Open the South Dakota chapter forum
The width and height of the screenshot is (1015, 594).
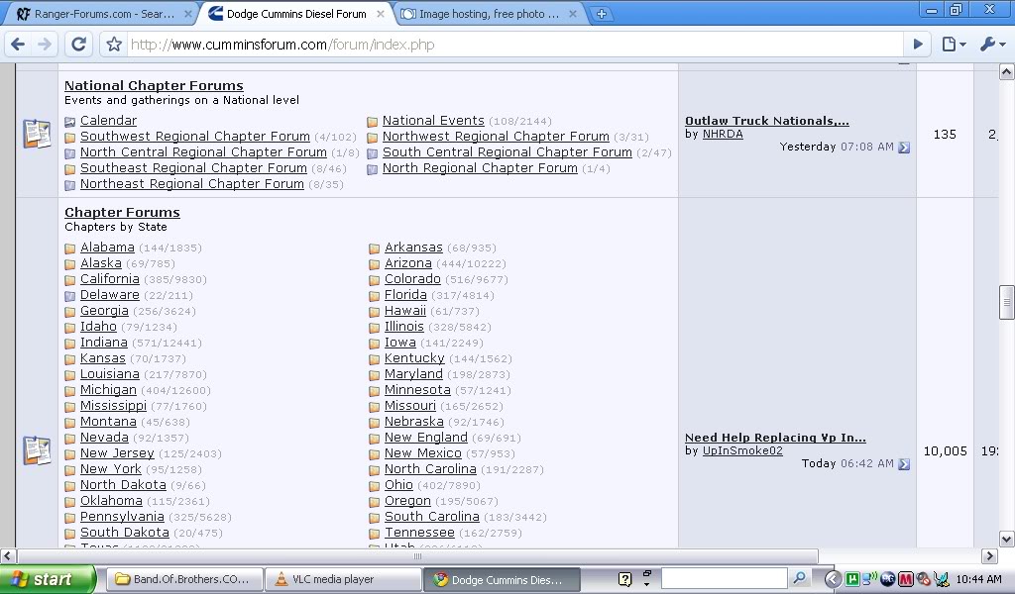click(124, 532)
